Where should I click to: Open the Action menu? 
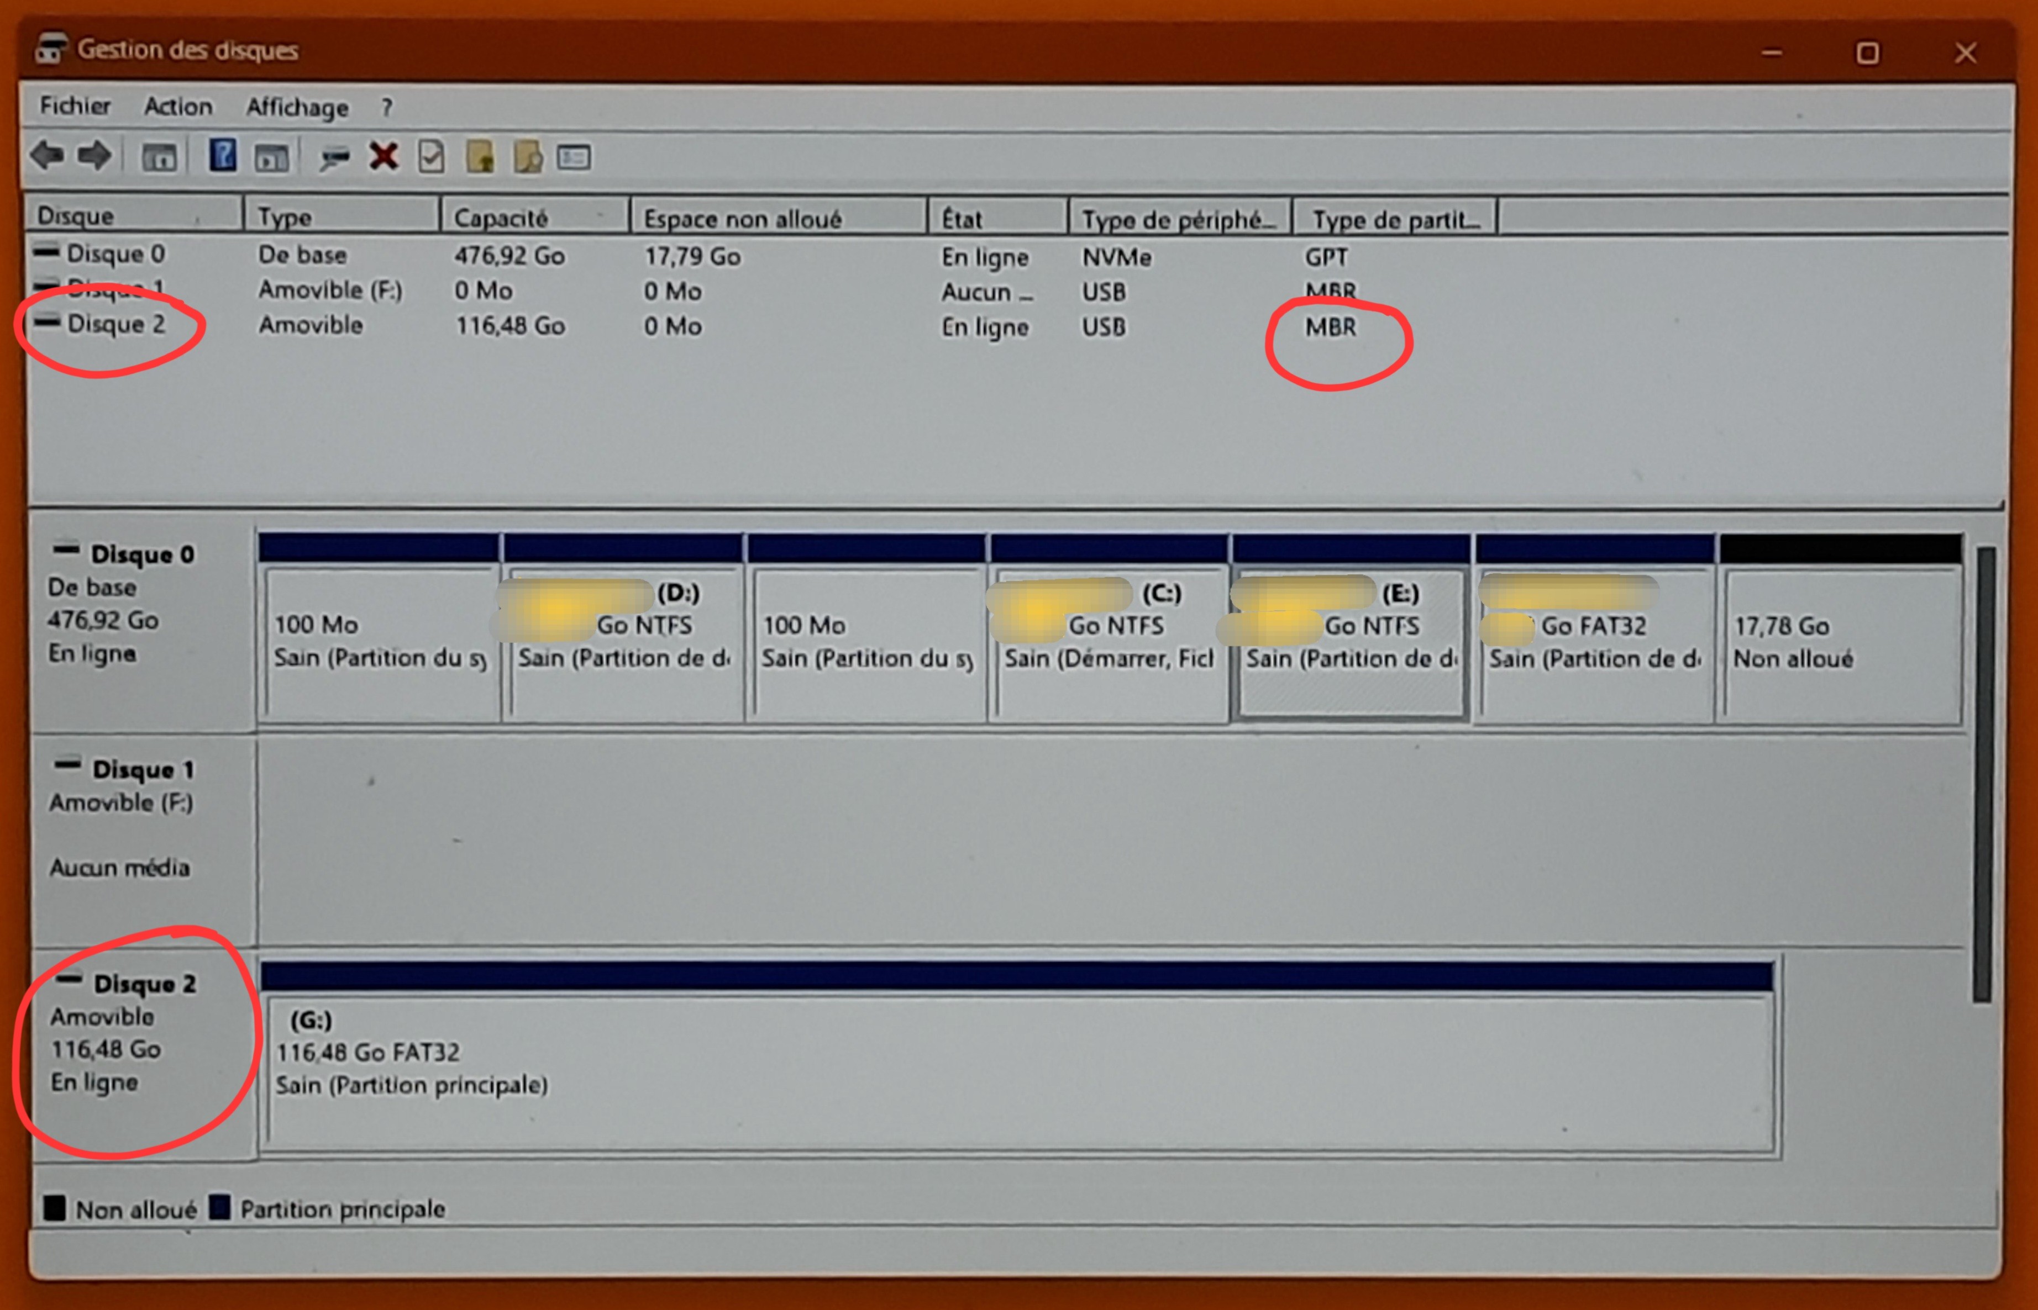(178, 107)
